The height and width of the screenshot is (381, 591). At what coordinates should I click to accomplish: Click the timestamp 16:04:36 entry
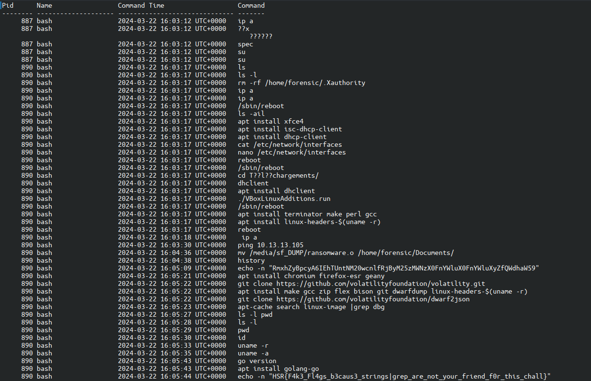pyautogui.click(x=172, y=253)
